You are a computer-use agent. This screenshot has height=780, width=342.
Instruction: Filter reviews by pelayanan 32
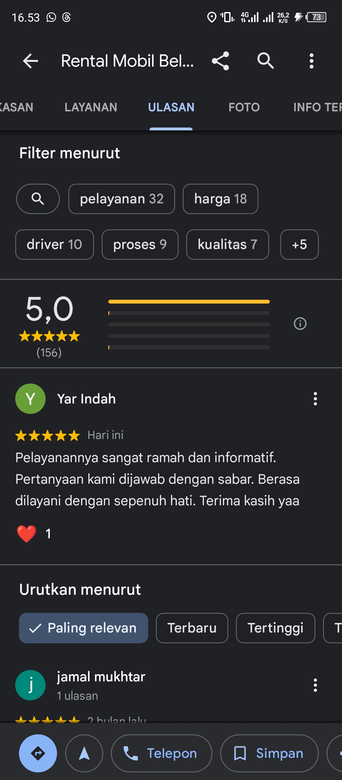(x=122, y=199)
